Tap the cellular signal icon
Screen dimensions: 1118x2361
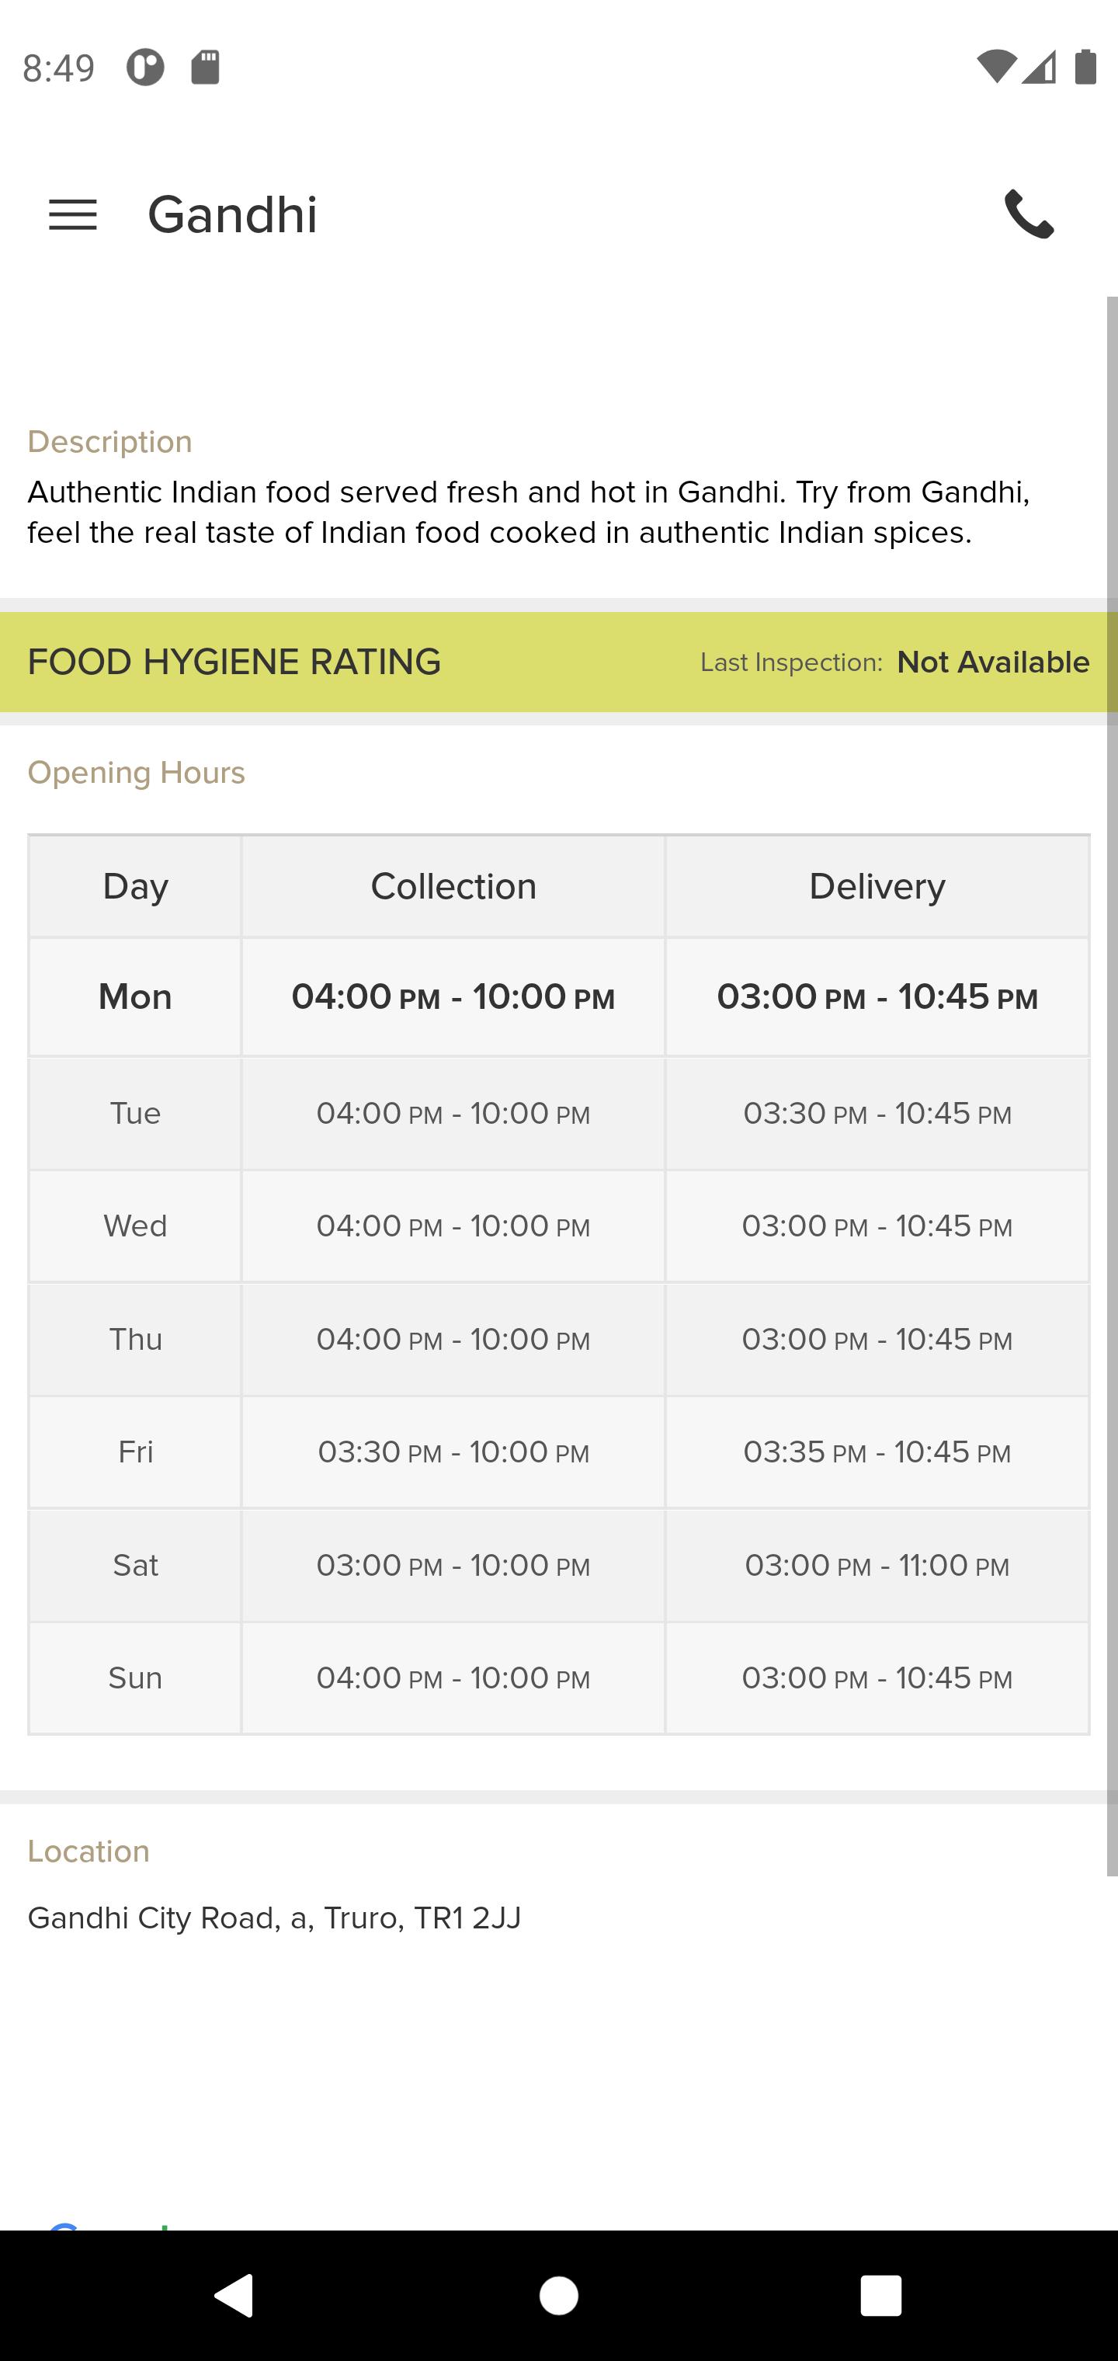point(1039,67)
